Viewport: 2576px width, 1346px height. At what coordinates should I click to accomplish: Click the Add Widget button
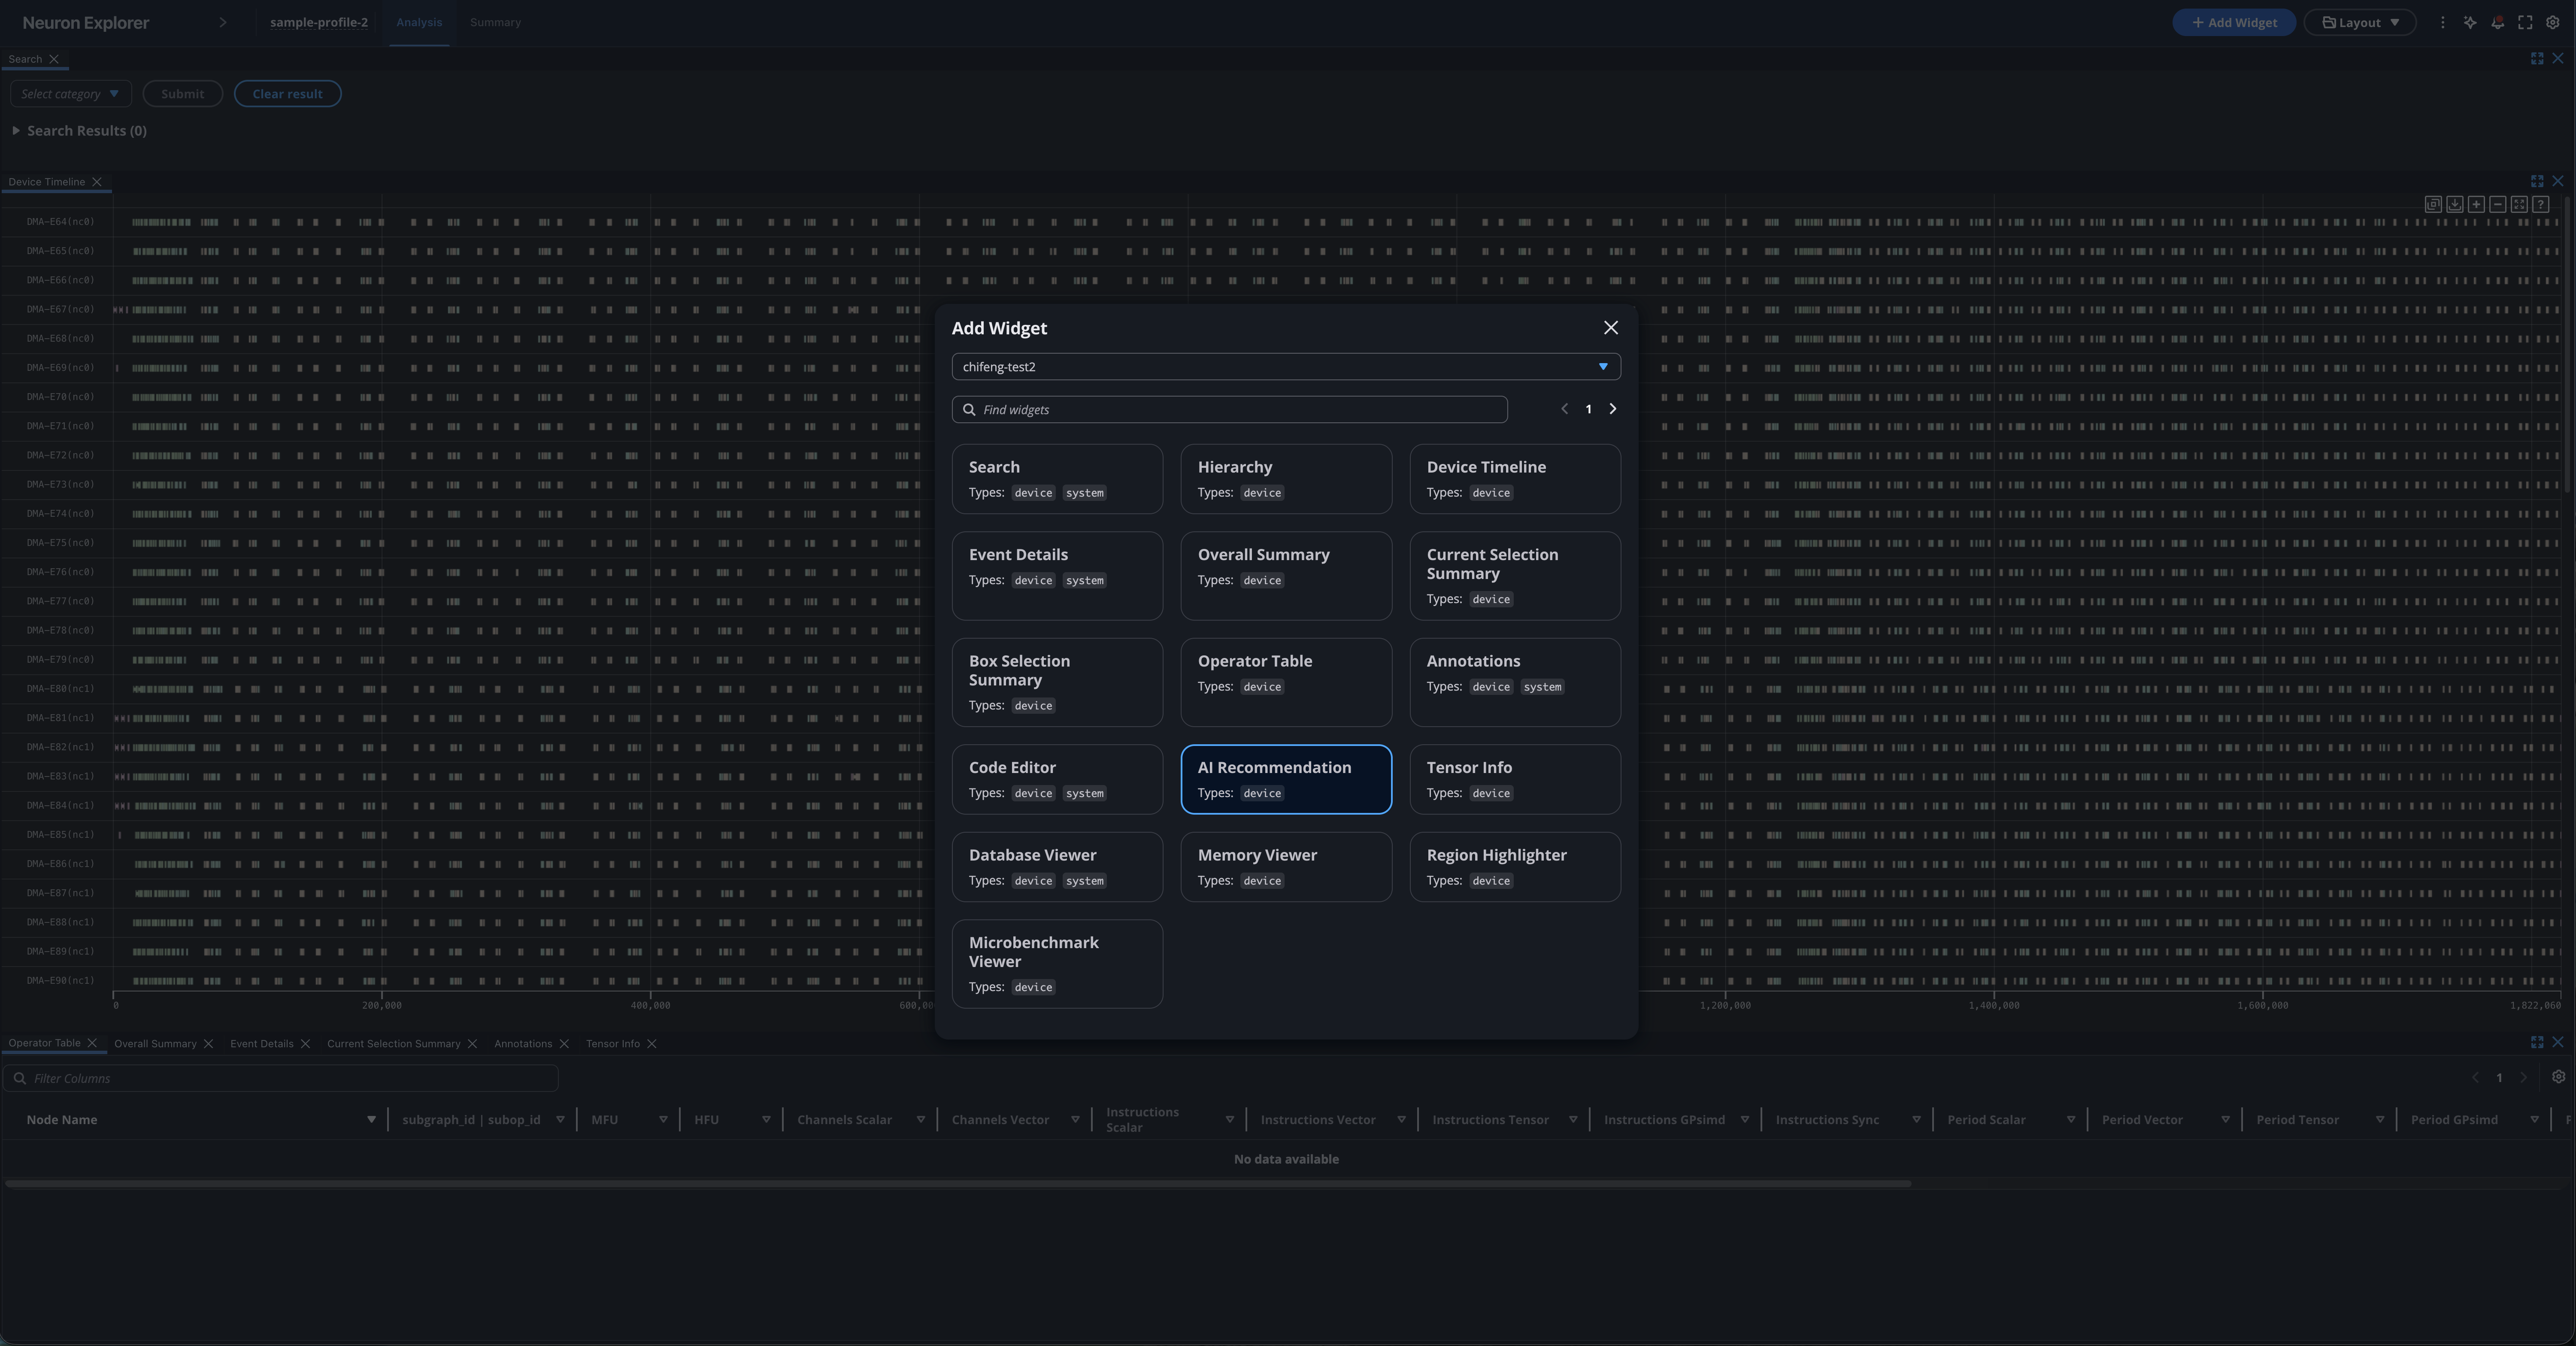pyautogui.click(x=2234, y=22)
